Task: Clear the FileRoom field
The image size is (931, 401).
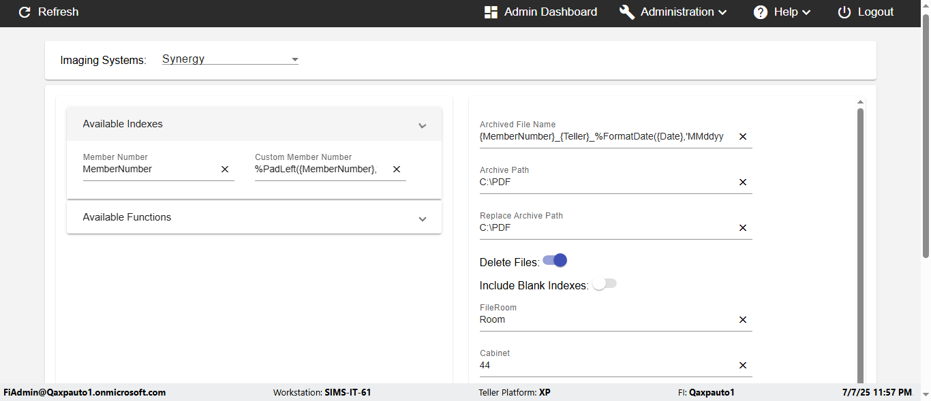Action: 743,320
